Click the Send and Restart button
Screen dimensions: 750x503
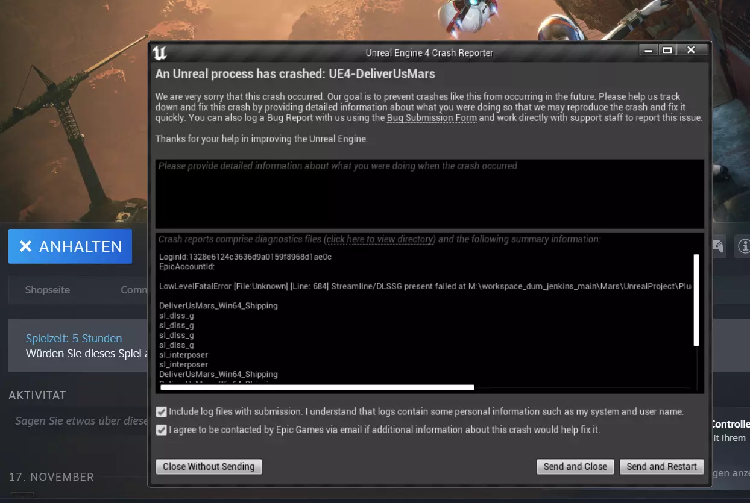(661, 466)
